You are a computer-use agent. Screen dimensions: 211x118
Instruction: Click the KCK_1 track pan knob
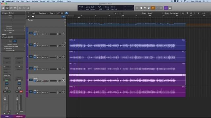pyautogui.click(x=63, y=56)
